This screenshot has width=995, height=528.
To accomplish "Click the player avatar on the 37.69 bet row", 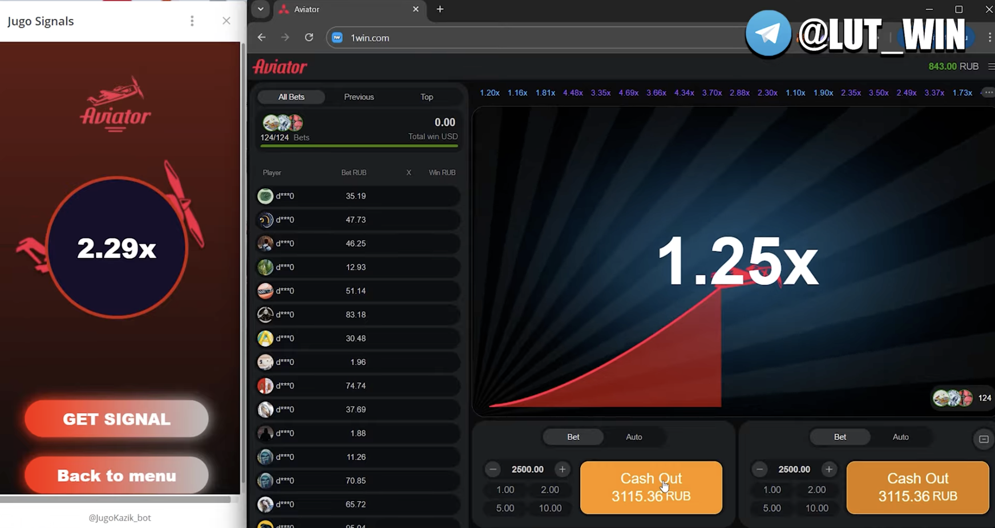I will coord(265,409).
